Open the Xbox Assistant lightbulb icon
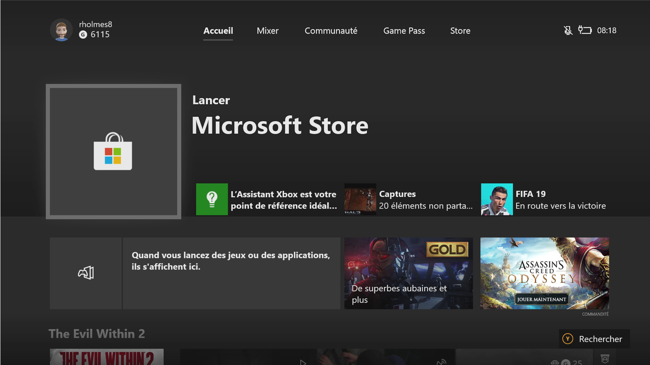This screenshot has height=365, width=650. pos(212,199)
